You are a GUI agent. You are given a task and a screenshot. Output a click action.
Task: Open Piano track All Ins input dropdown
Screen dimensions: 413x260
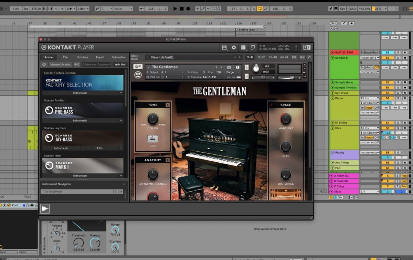point(370,98)
